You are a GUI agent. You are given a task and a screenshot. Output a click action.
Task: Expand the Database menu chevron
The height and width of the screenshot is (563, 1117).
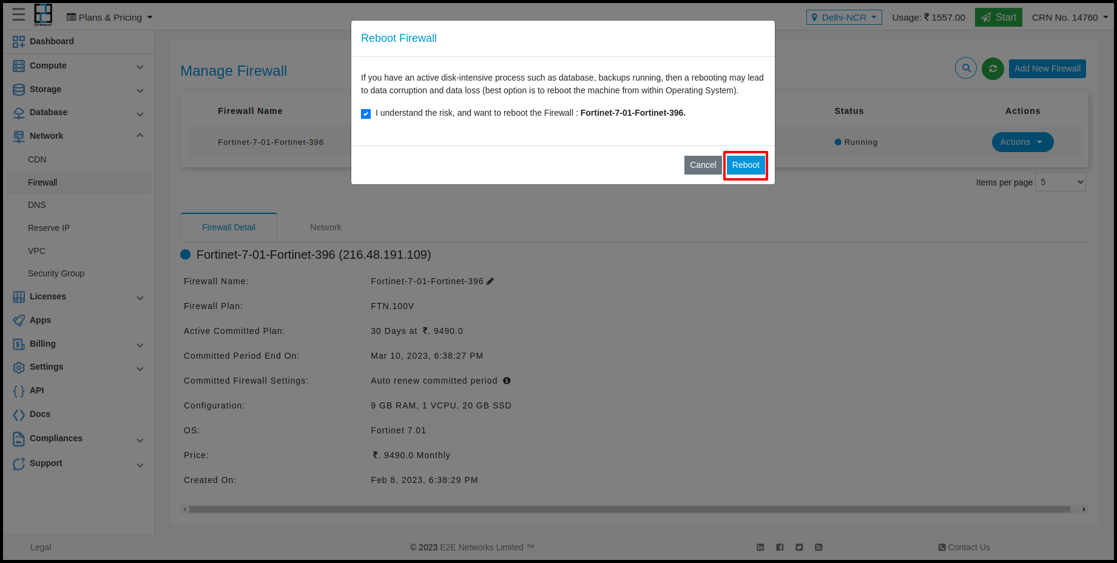click(140, 114)
